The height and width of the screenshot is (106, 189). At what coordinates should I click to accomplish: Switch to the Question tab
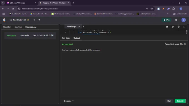pyautogui.click(x=7, y=27)
